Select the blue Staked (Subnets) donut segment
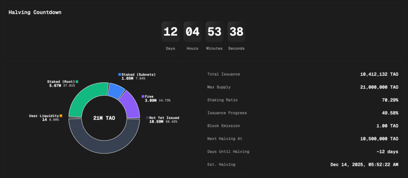 (x=116, y=91)
